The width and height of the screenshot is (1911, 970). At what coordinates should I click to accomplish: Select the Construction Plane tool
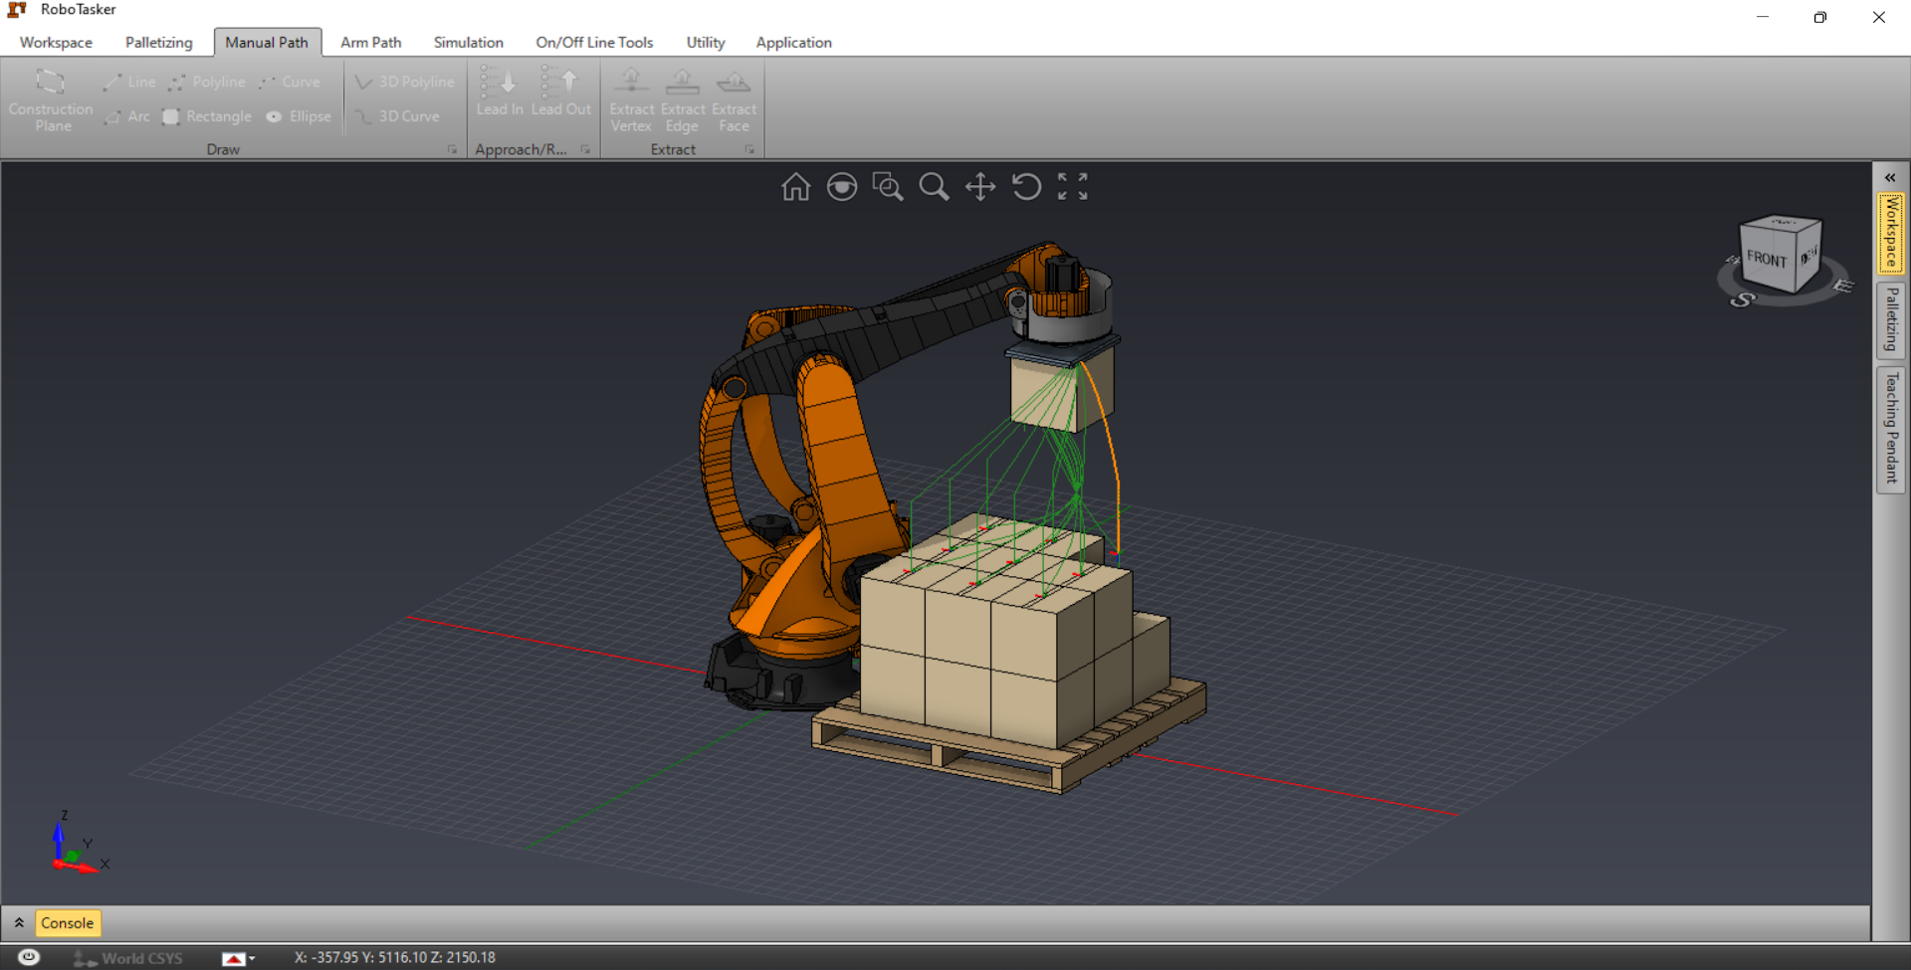click(51, 99)
